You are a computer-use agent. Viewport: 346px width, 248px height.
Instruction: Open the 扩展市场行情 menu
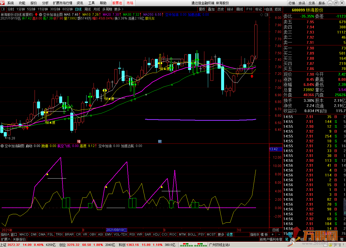coord(63,3)
